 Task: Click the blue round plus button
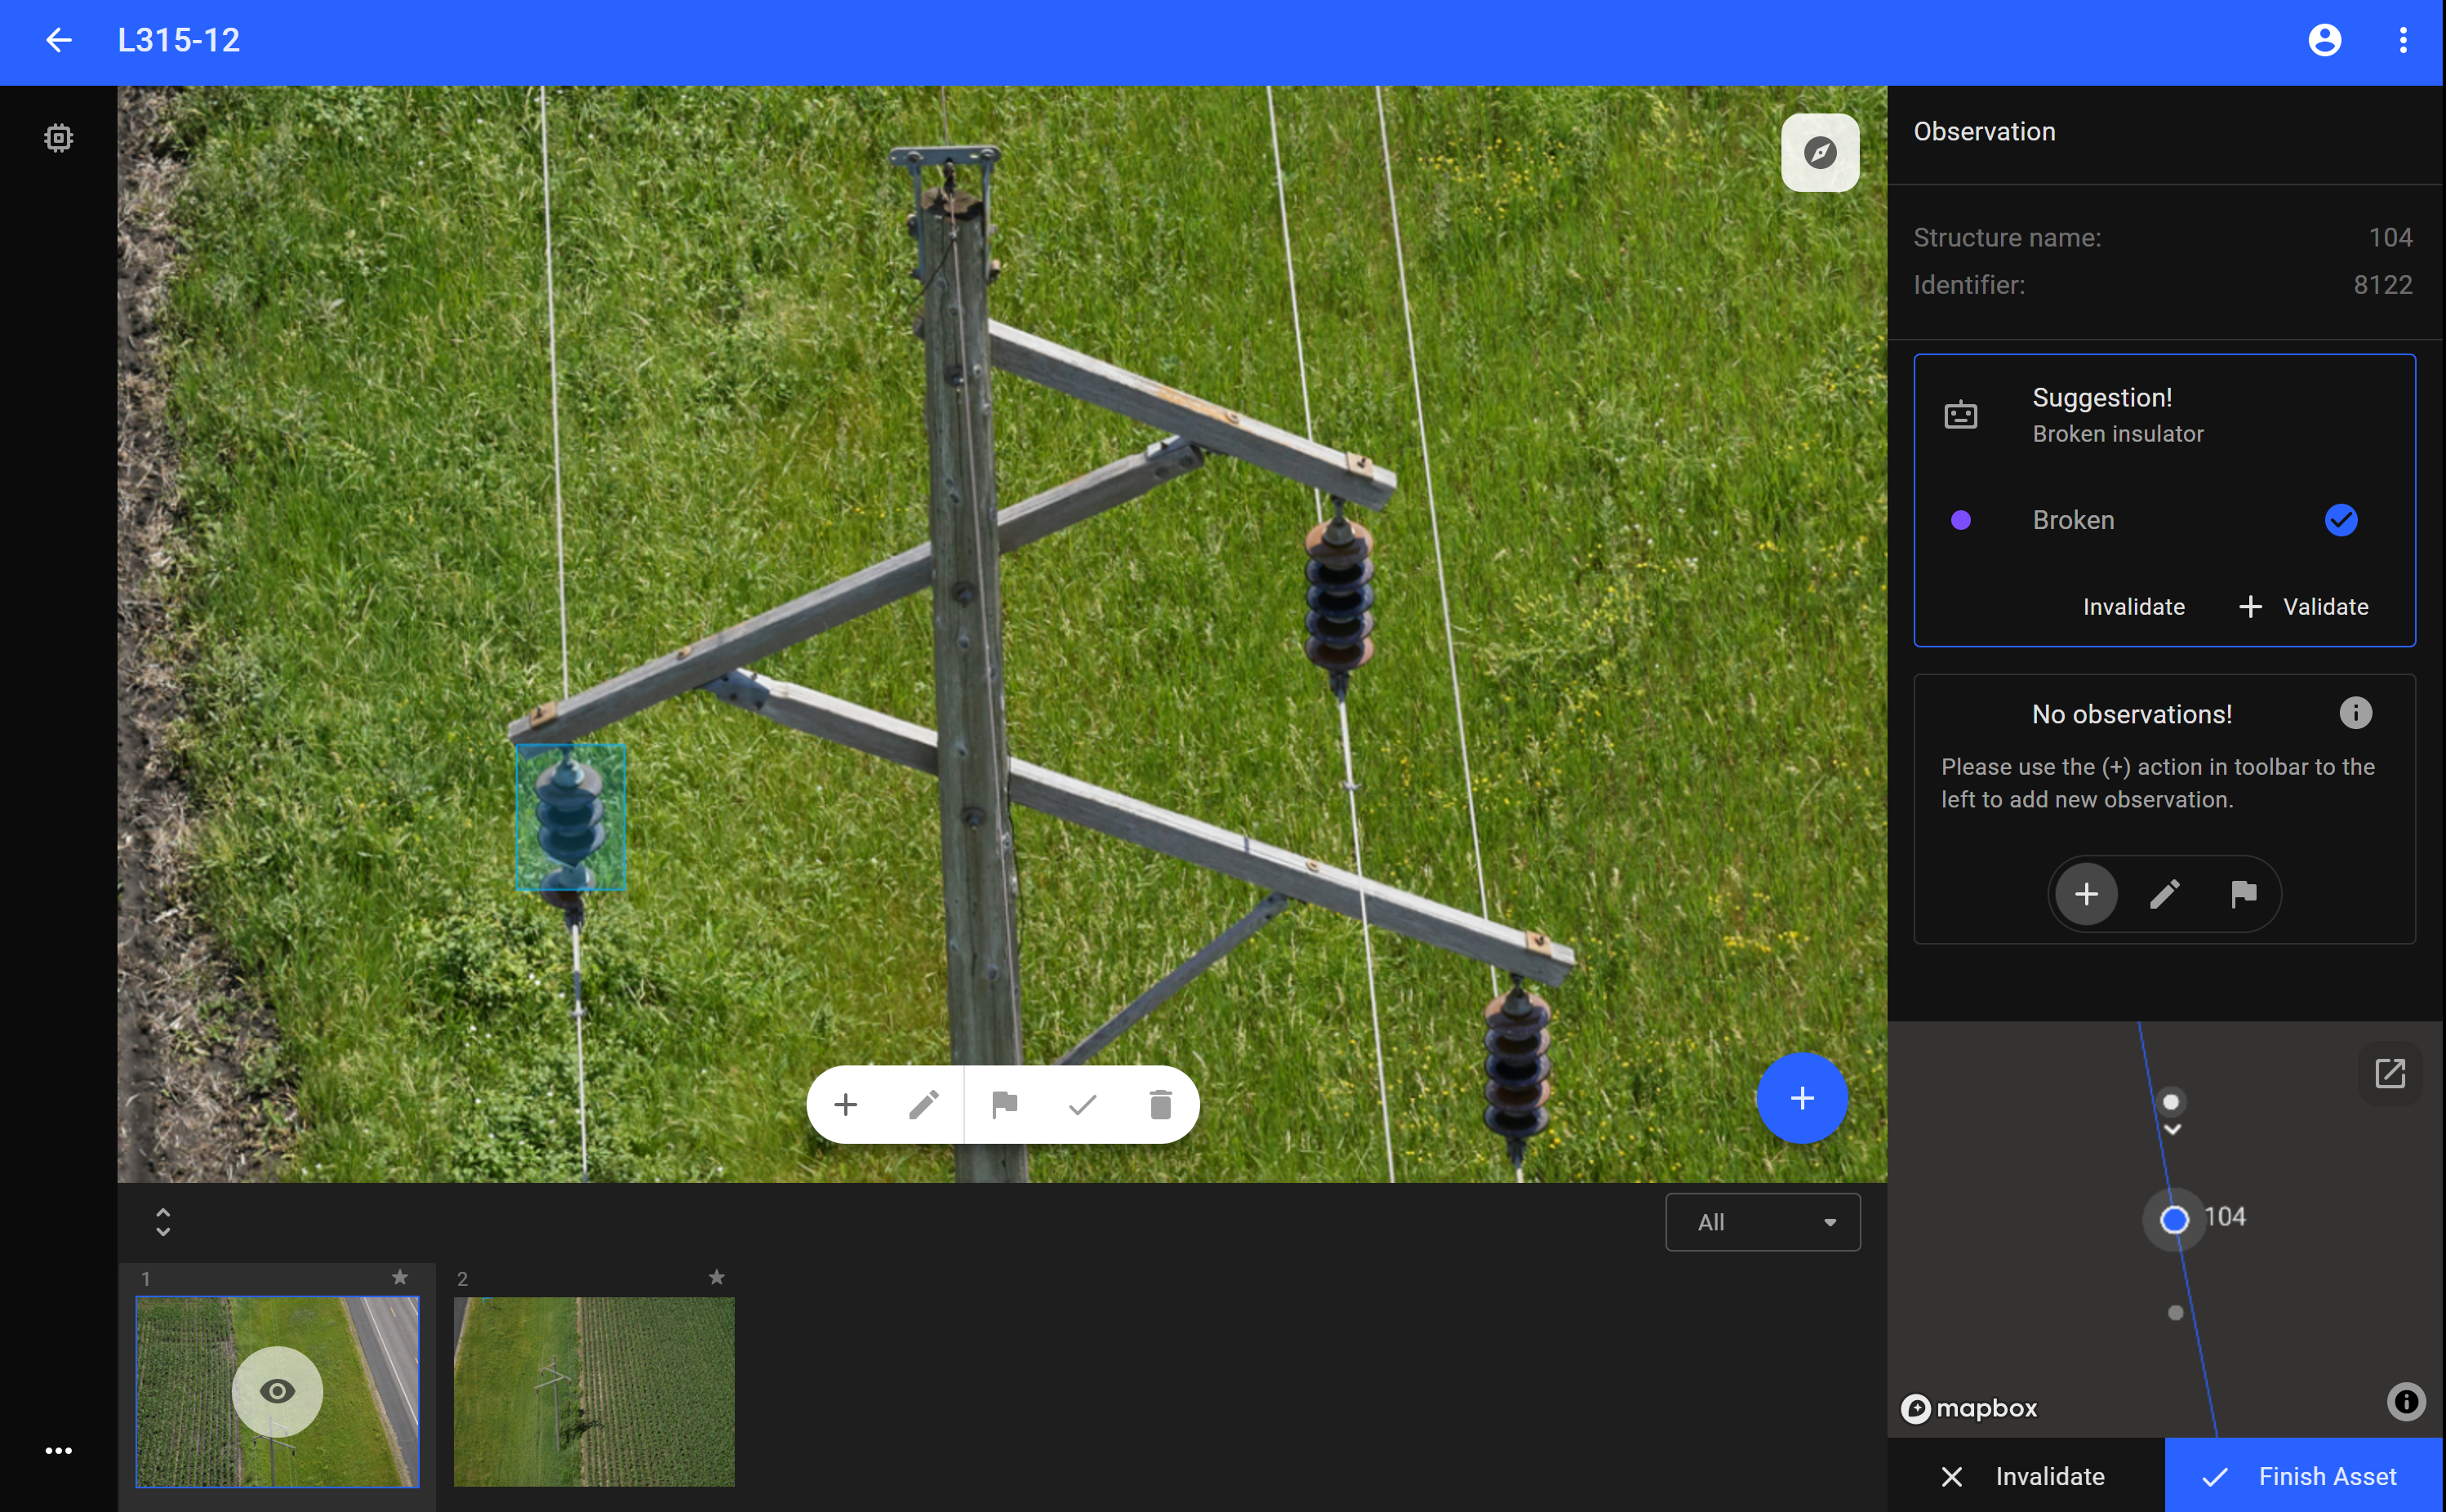pos(1802,1098)
